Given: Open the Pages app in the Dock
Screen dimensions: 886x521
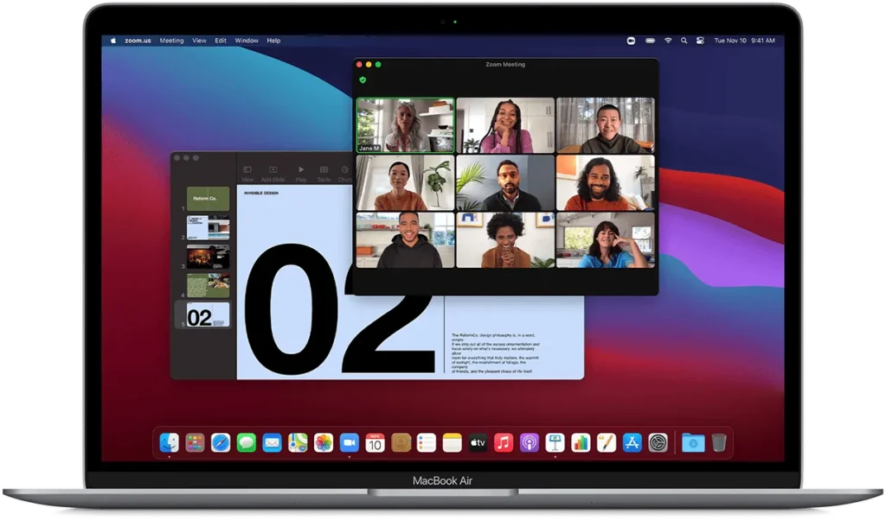Looking at the screenshot, I should coord(607,443).
